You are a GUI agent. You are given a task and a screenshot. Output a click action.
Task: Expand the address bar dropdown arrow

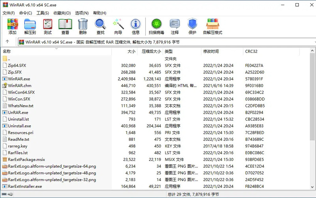(315, 42)
